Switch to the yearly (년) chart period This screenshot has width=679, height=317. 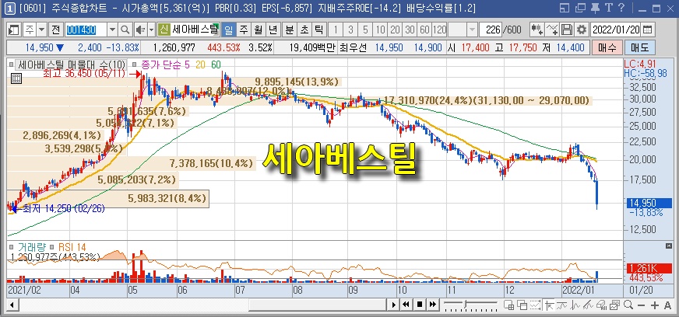[273, 30]
